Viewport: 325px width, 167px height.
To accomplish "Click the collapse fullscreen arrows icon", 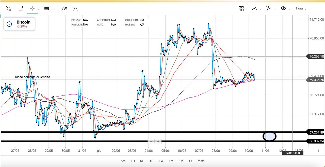I will pyautogui.click(x=9, y=9).
